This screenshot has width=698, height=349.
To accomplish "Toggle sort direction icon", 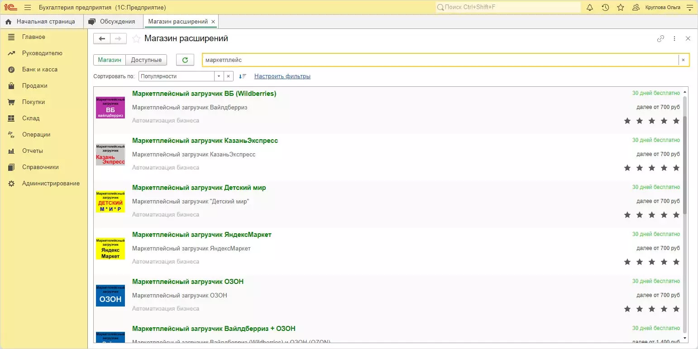I will (x=243, y=76).
